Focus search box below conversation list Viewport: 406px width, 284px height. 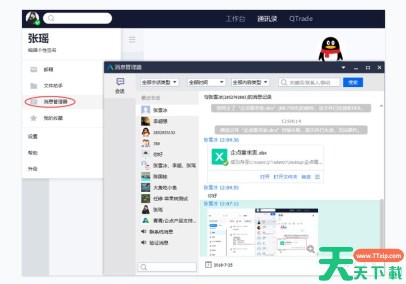pos(167,267)
